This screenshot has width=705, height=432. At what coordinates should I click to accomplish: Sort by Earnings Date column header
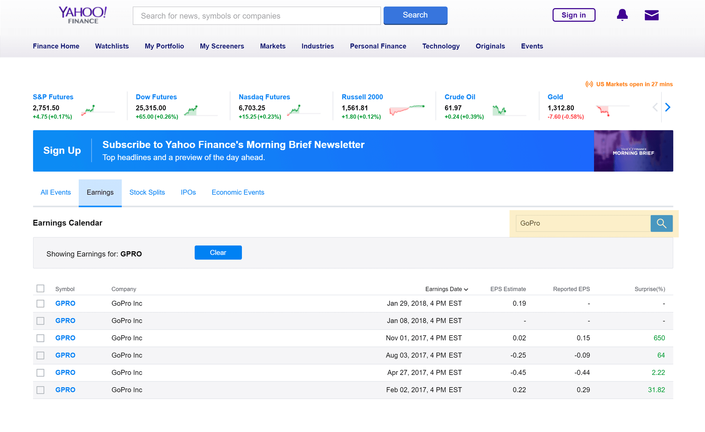point(446,289)
